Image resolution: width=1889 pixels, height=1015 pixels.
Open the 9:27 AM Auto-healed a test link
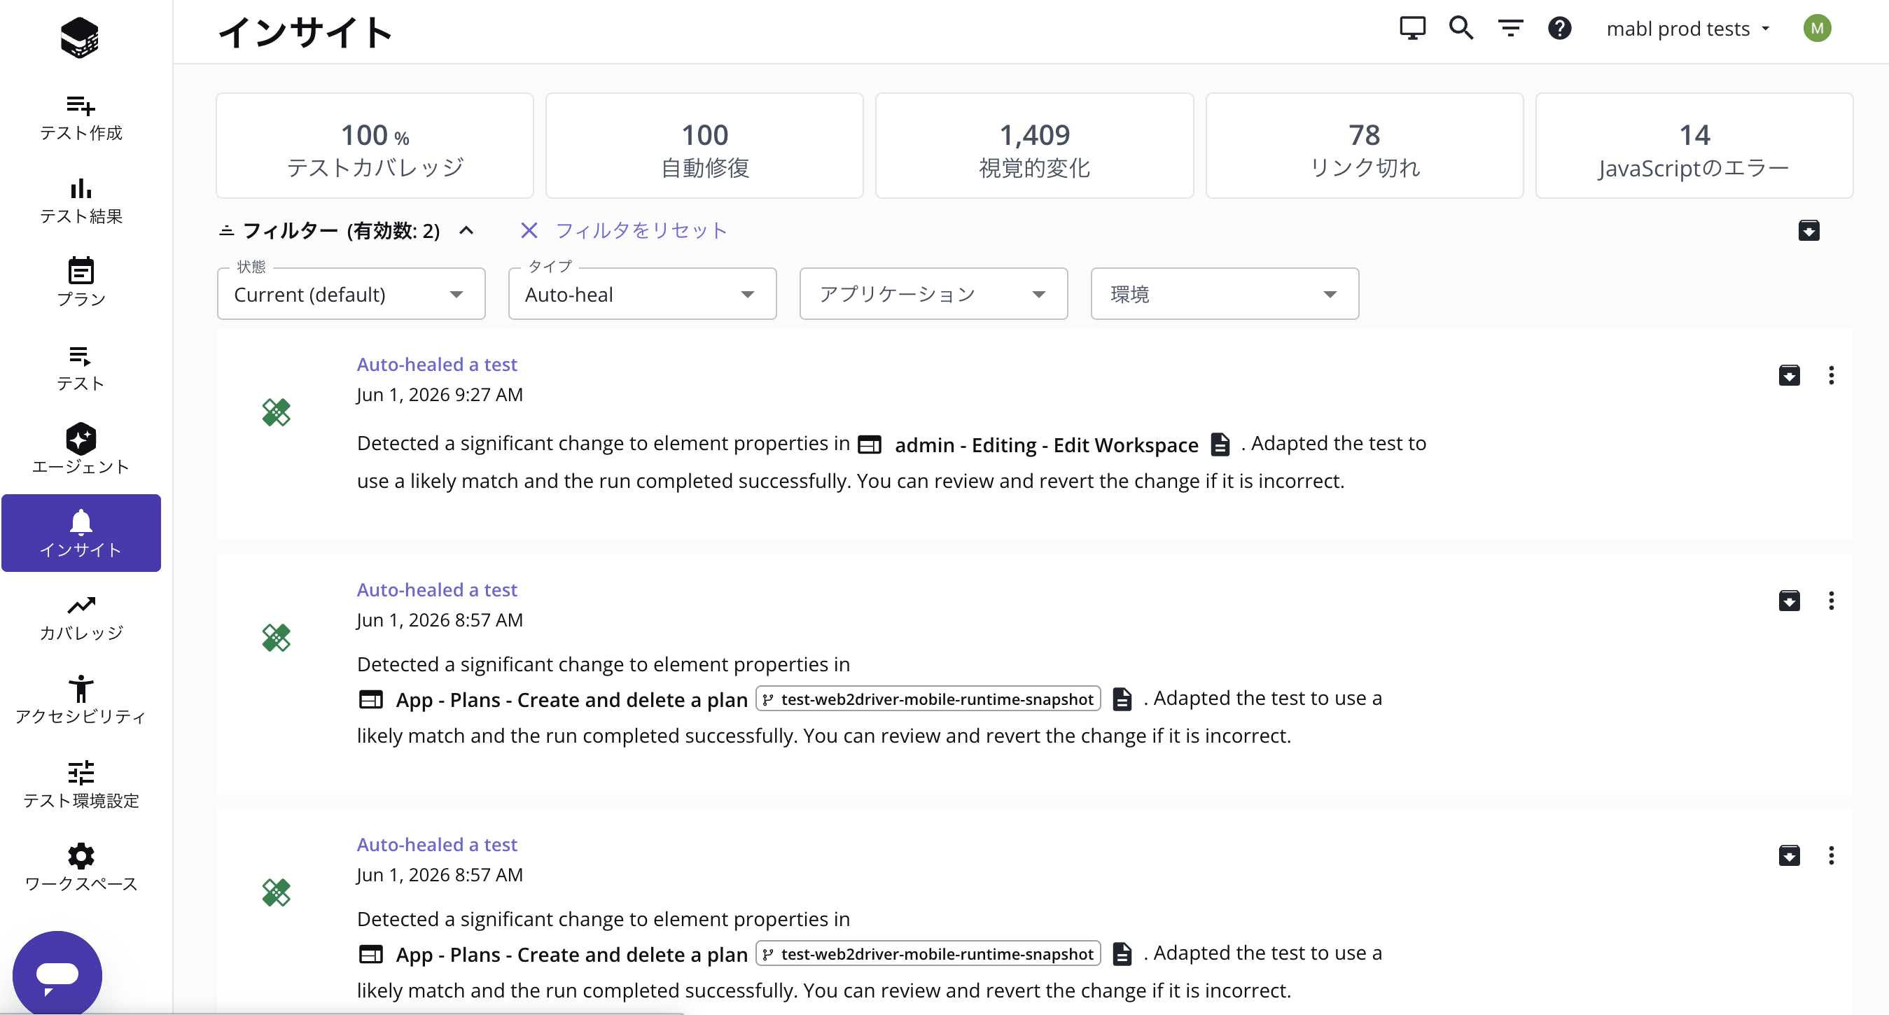point(437,365)
